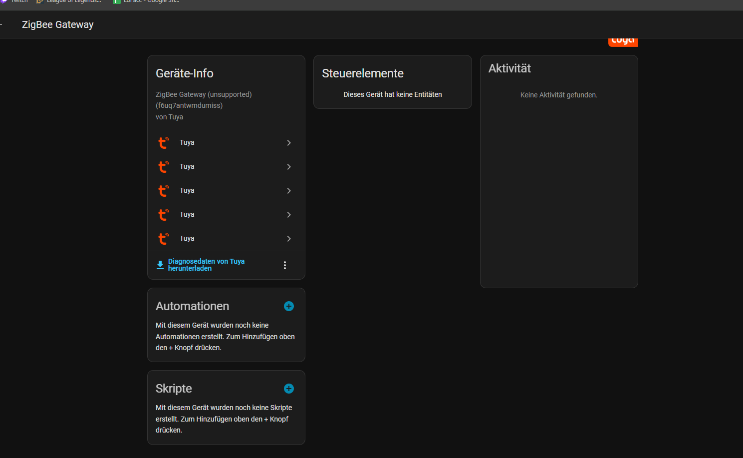Download Diagnosedaten von Tuya herunterladen link
The image size is (743, 458).
coord(206,265)
